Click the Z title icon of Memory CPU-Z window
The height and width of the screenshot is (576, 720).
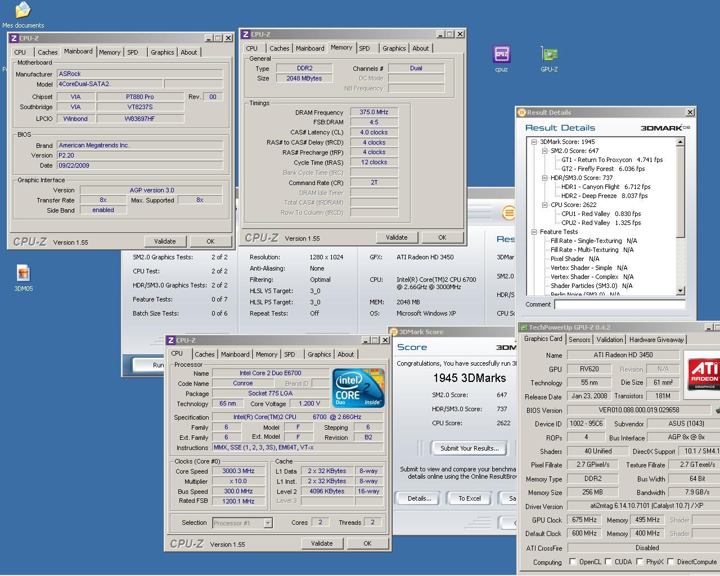pyautogui.click(x=245, y=34)
